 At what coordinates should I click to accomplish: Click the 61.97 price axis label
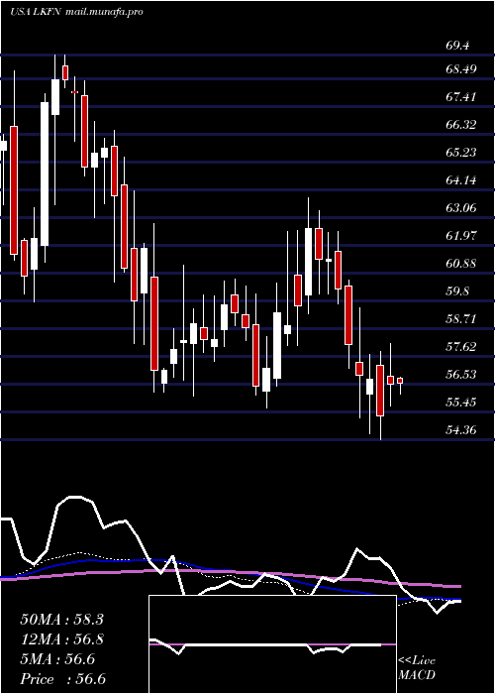tap(461, 236)
